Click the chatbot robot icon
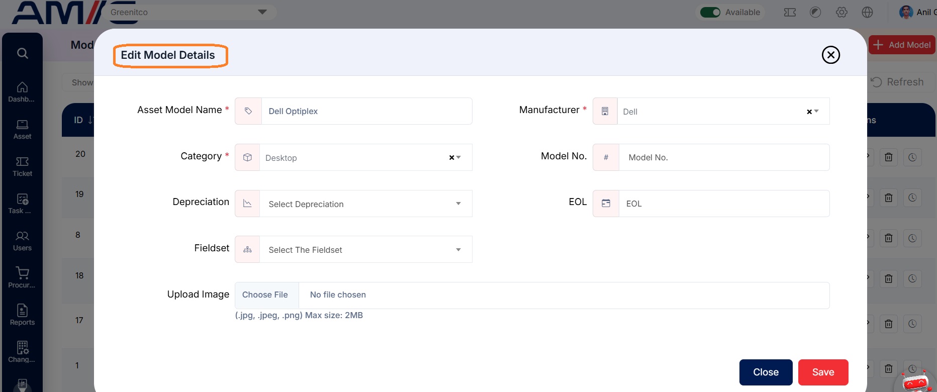The image size is (937, 392). [x=915, y=382]
